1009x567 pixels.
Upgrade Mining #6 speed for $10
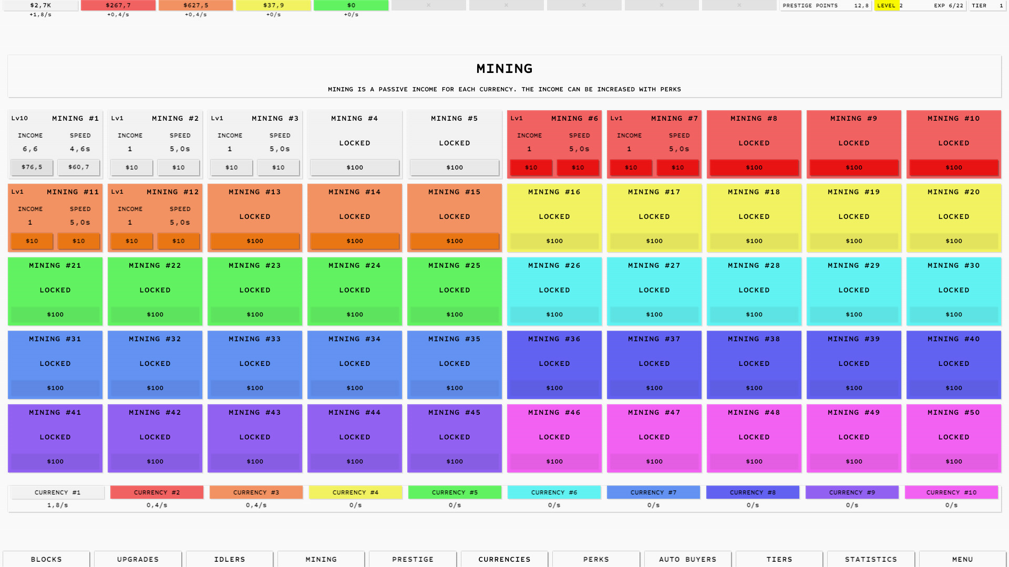click(x=578, y=167)
